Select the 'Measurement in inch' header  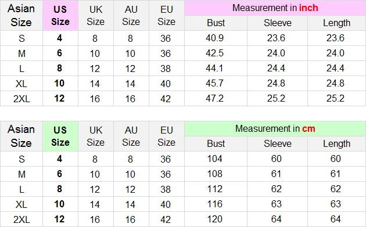point(275,8)
